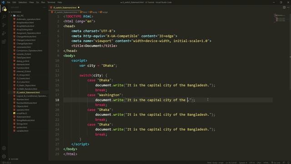Click the HTML language mode status item
The height and width of the screenshot is (164, 291).
[x=266, y=163]
